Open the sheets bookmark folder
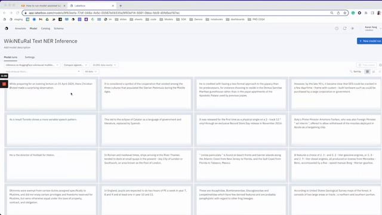 (136, 19)
